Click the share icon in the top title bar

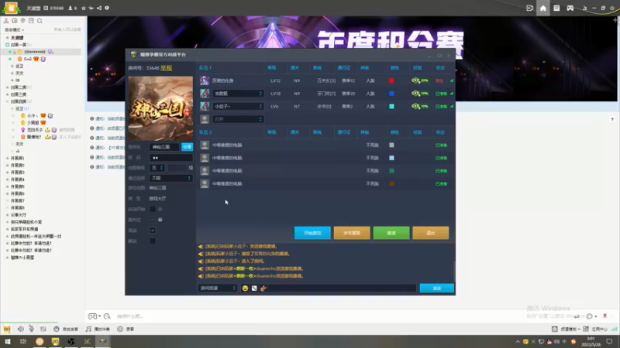(99, 9)
